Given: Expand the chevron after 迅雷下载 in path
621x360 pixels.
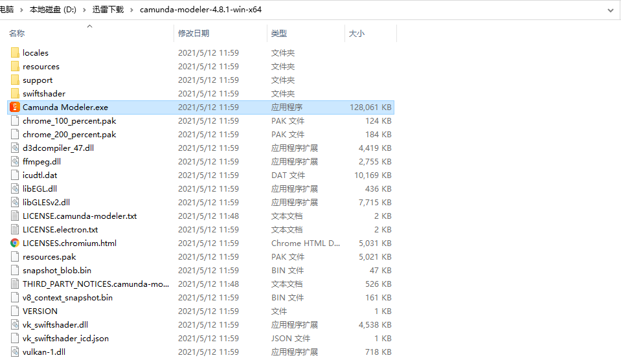Looking at the screenshot, I should [x=131, y=10].
